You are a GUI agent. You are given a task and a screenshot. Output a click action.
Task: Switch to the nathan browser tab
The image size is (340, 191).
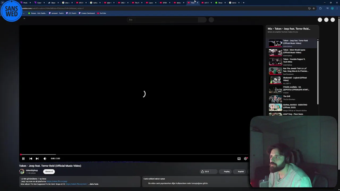[x=95, y=3]
